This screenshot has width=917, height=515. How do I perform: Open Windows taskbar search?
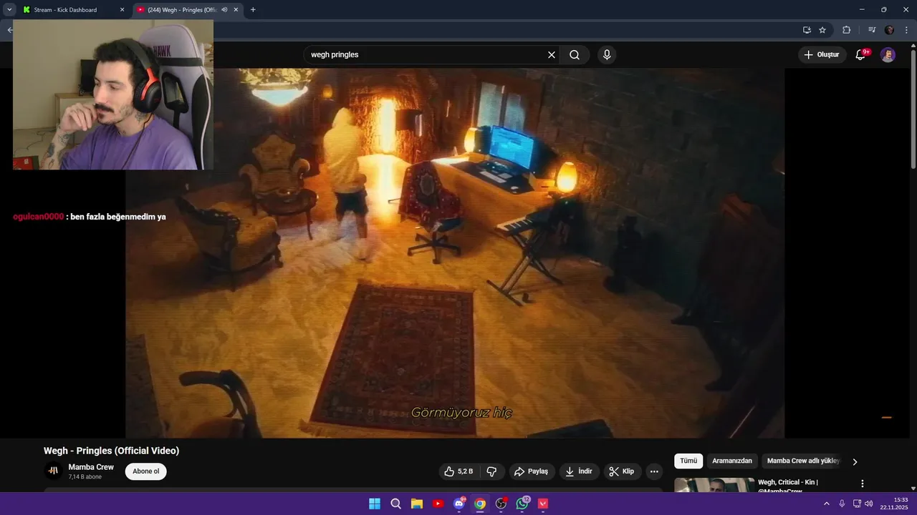pos(395,504)
